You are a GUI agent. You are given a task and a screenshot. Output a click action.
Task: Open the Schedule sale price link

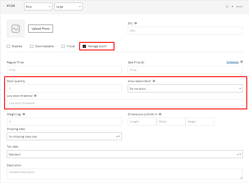pos(232,62)
